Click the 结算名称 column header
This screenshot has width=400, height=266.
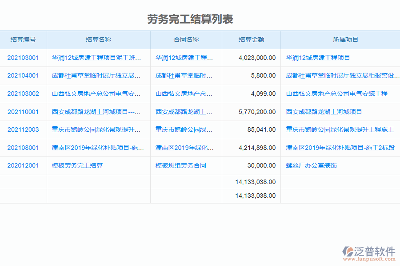coord(98,39)
